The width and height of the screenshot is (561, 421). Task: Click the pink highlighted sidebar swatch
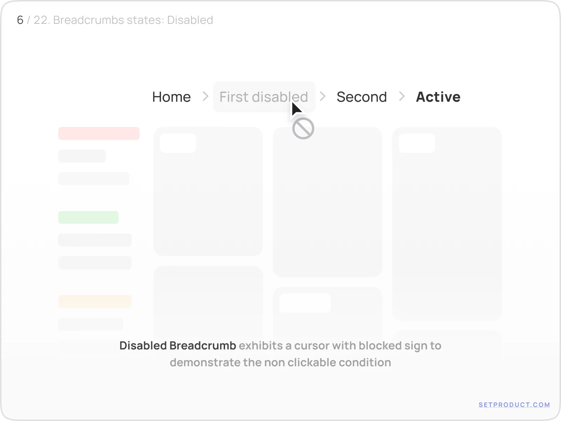click(99, 133)
